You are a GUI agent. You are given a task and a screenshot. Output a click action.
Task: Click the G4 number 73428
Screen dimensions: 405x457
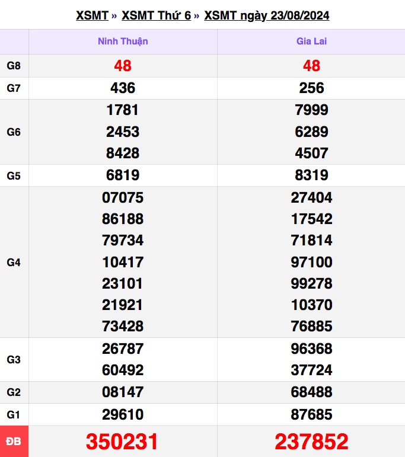(x=123, y=327)
